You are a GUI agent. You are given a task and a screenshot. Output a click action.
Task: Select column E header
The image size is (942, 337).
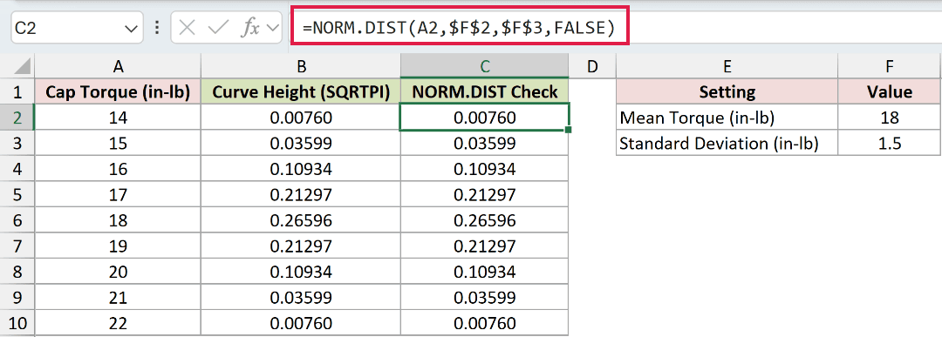pos(727,66)
